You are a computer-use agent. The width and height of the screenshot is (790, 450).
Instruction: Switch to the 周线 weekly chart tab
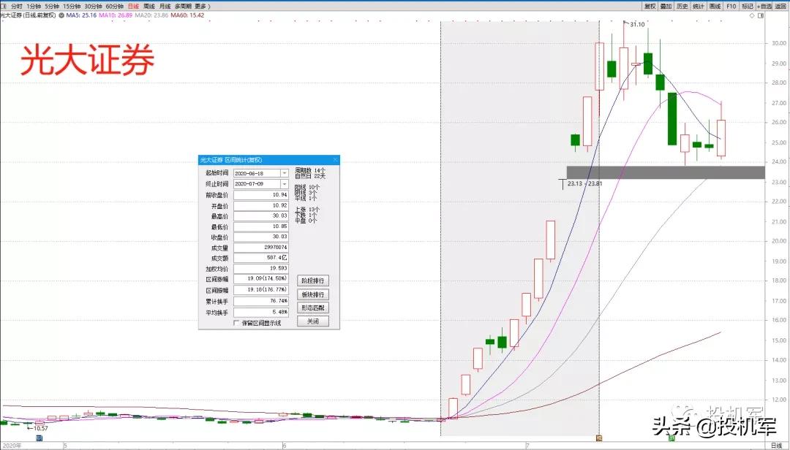tap(149, 6)
